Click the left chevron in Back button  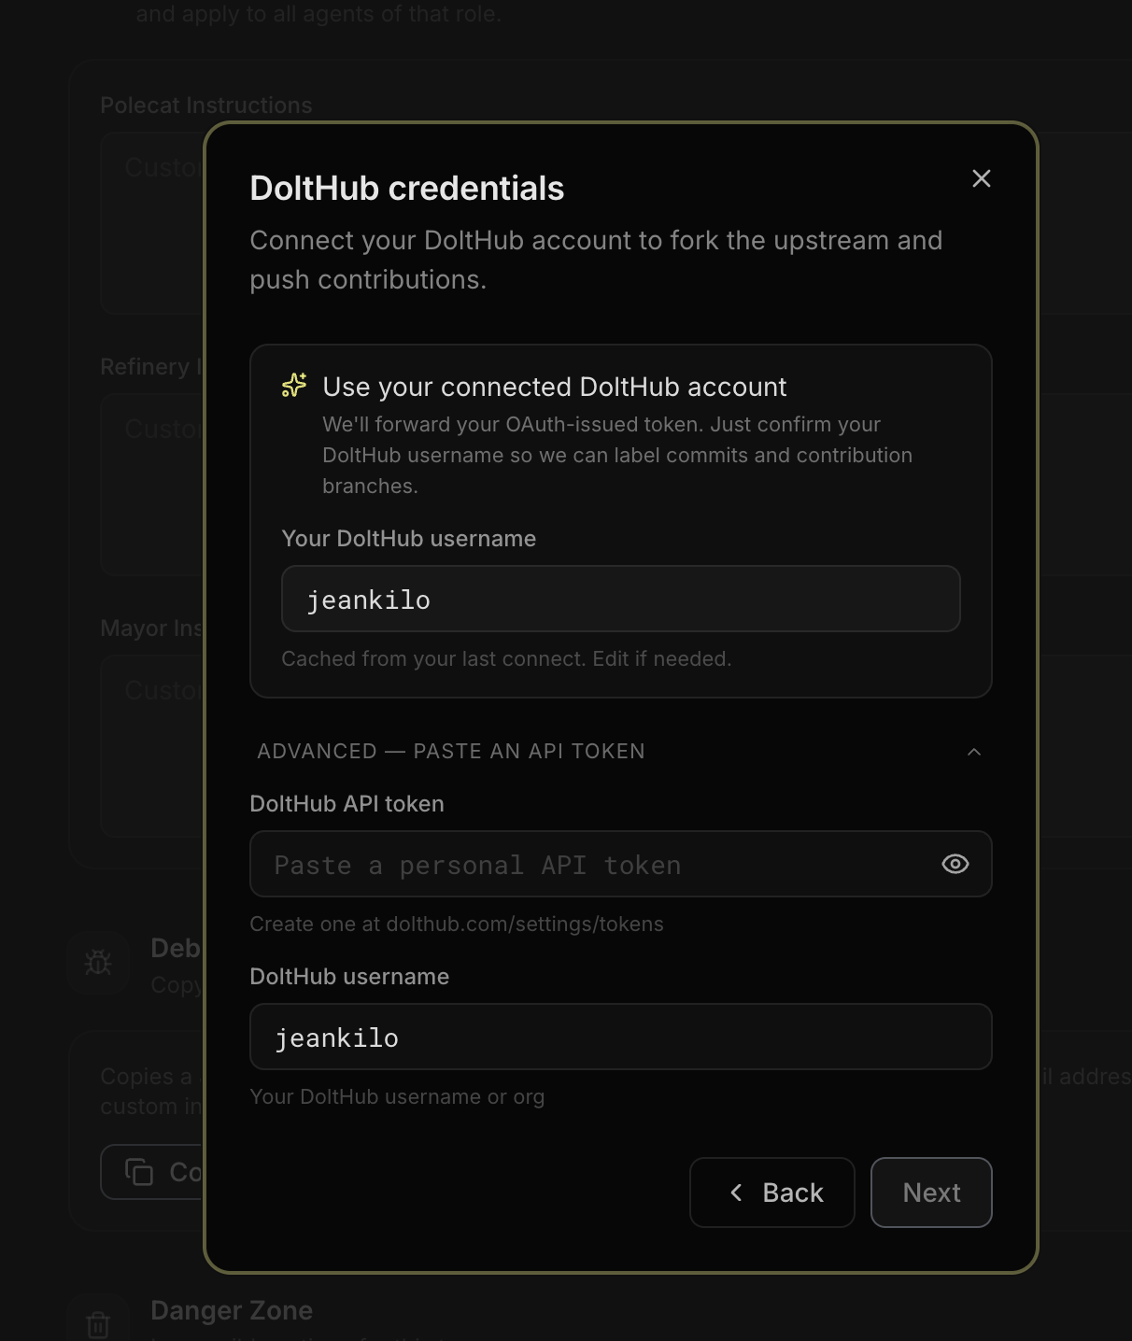[736, 1193]
